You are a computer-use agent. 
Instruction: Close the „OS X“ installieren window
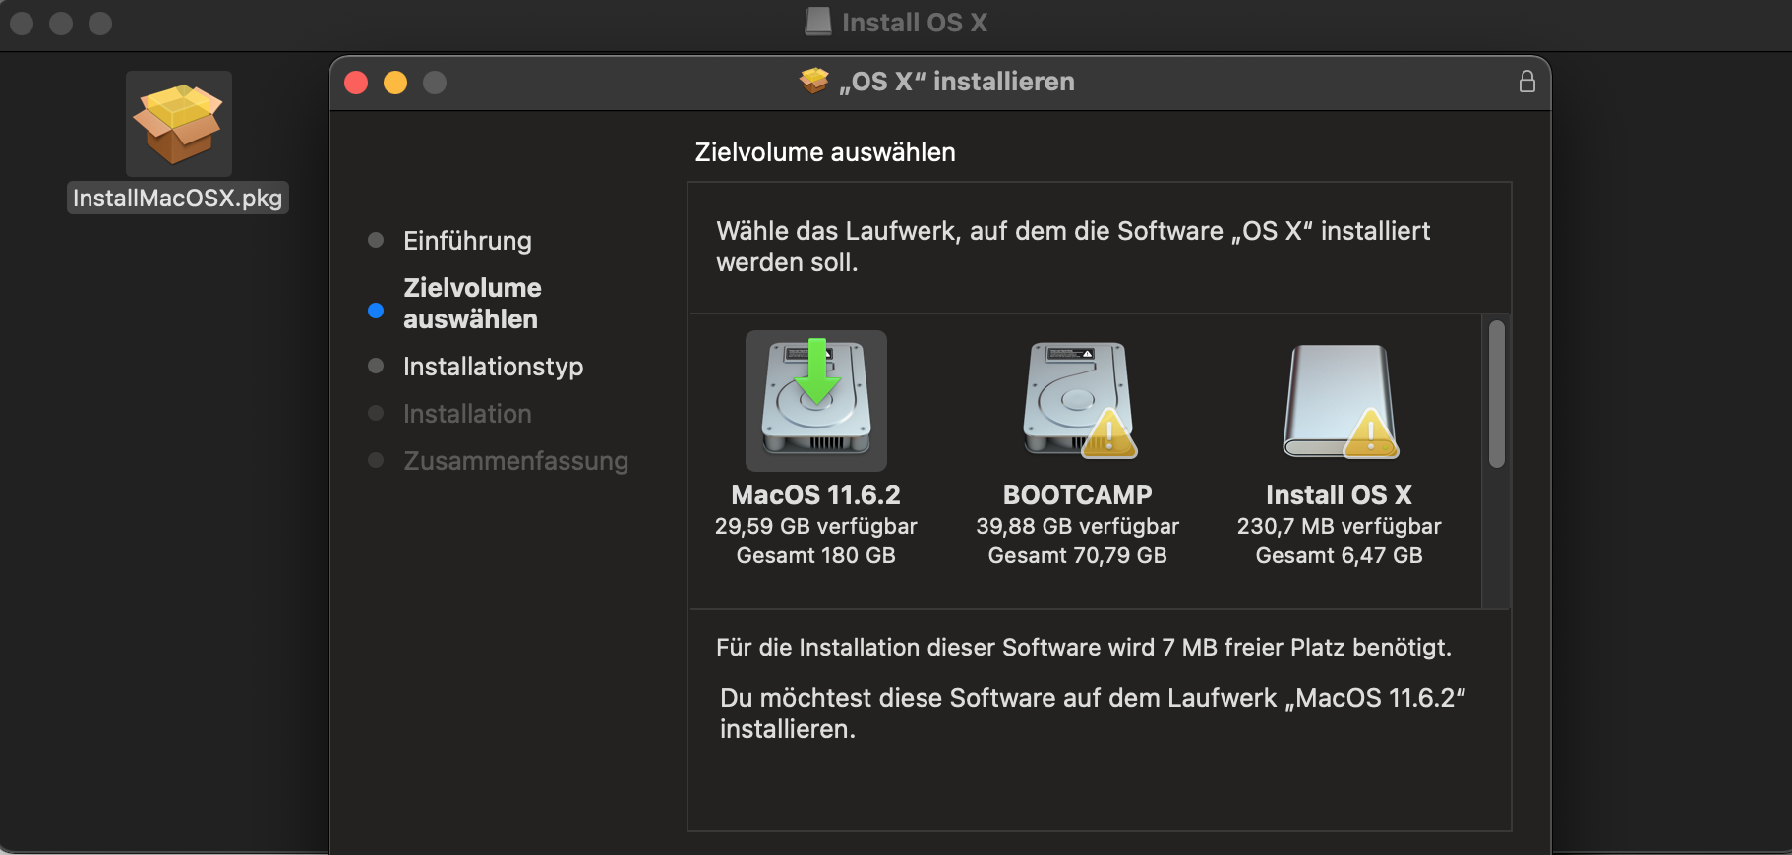[356, 83]
